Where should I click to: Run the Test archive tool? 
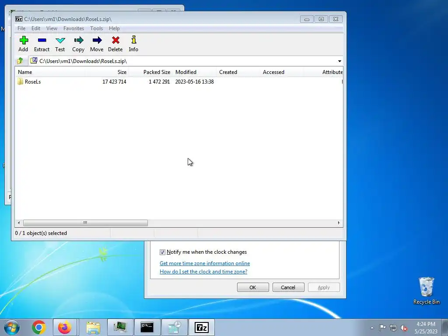[x=60, y=44]
